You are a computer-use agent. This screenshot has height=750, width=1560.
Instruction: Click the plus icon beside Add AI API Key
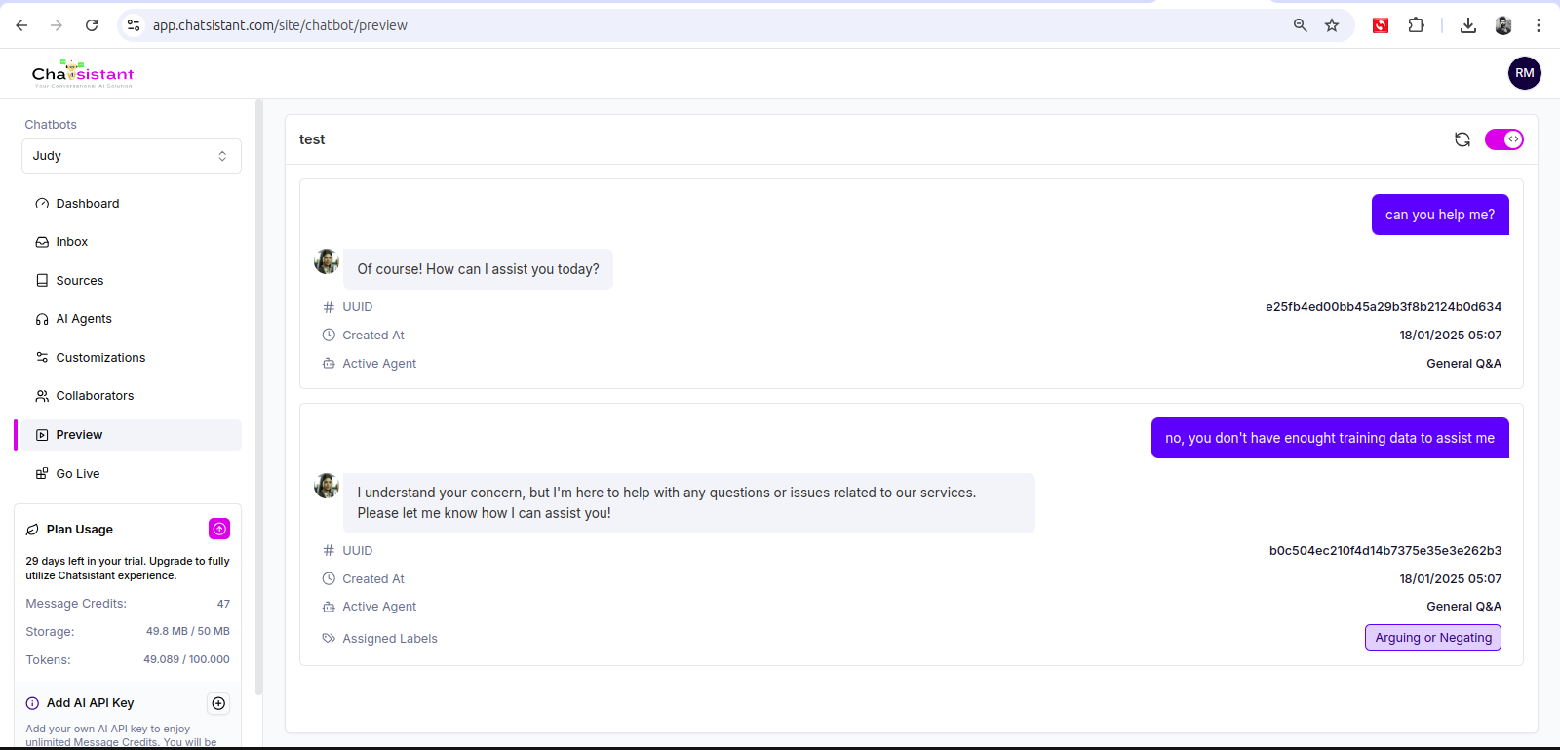[219, 703]
